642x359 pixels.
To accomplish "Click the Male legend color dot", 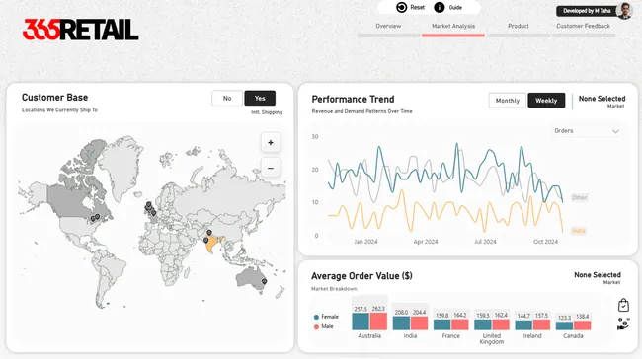I will click(x=316, y=327).
